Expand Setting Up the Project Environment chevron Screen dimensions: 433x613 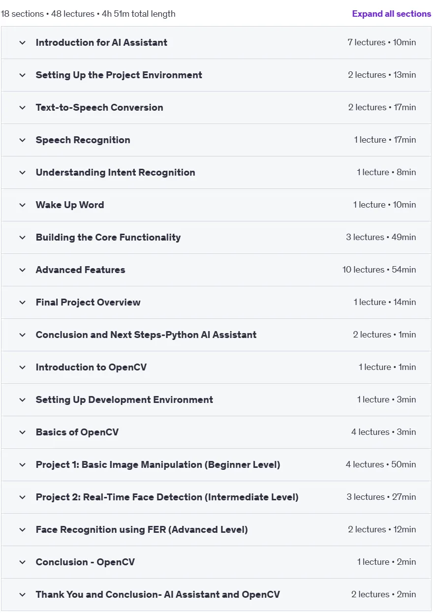(x=22, y=75)
